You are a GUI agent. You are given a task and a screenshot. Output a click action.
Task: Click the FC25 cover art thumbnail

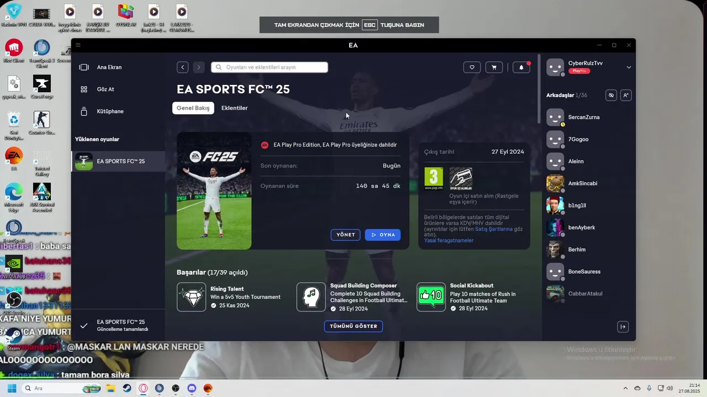(x=214, y=191)
